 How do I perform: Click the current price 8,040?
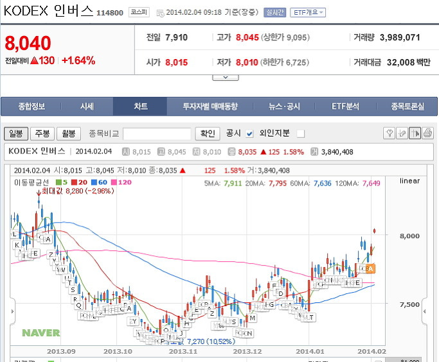[28, 44]
